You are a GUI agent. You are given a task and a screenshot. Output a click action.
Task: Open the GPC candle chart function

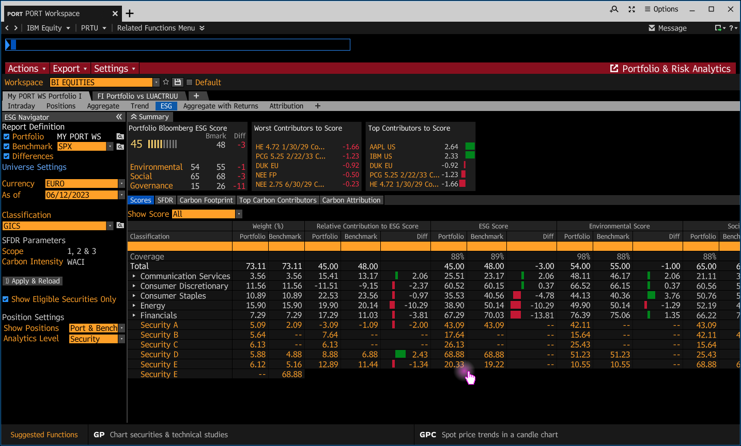tap(489, 435)
